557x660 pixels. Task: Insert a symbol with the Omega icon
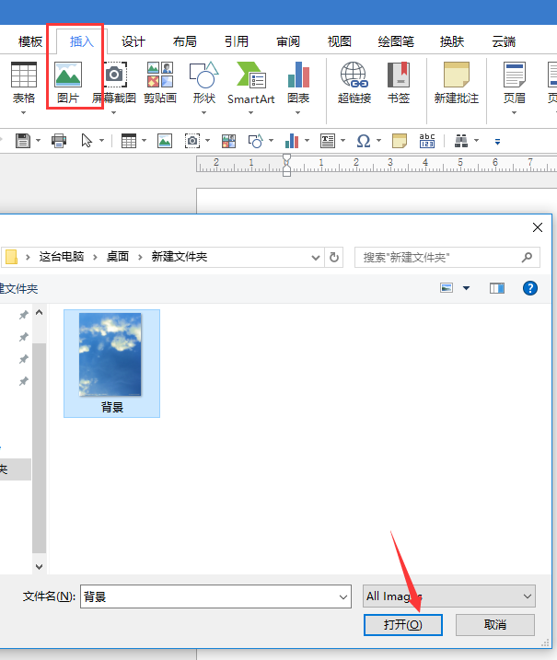tap(364, 141)
